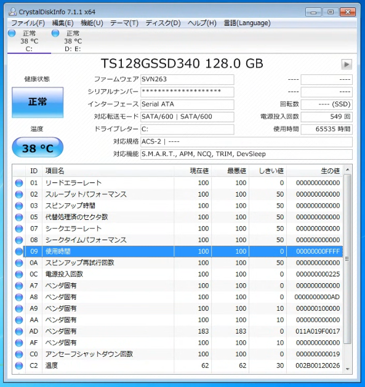Click the CrystalDiskInfo title bar icon
Screen dimensions: 365x387
pos(12,12)
